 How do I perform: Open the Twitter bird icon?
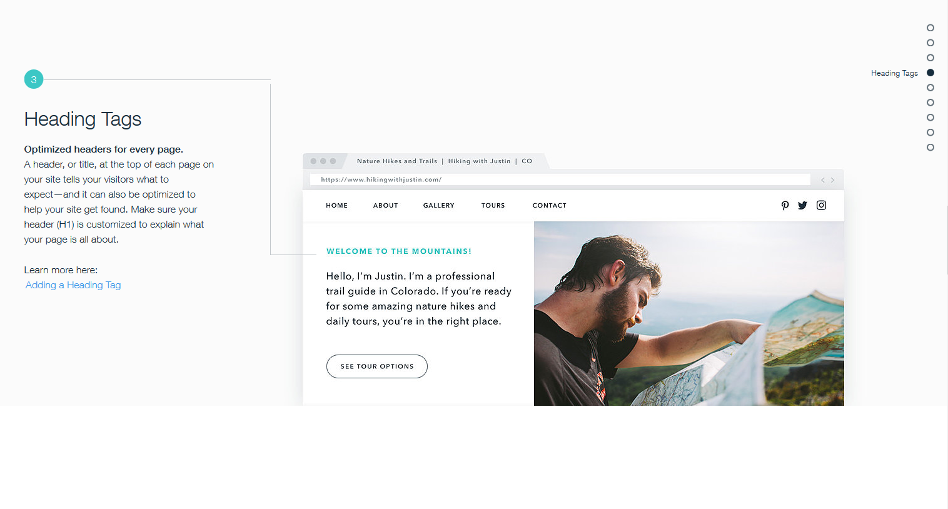click(802, 205)
